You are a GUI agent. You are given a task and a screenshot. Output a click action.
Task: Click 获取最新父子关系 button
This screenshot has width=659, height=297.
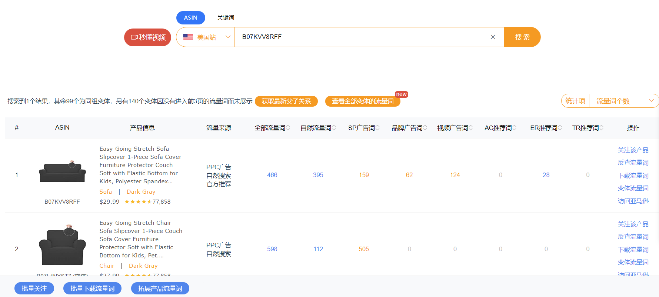coord(286,101)
